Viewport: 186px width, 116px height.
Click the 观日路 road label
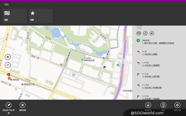point(48,38)
